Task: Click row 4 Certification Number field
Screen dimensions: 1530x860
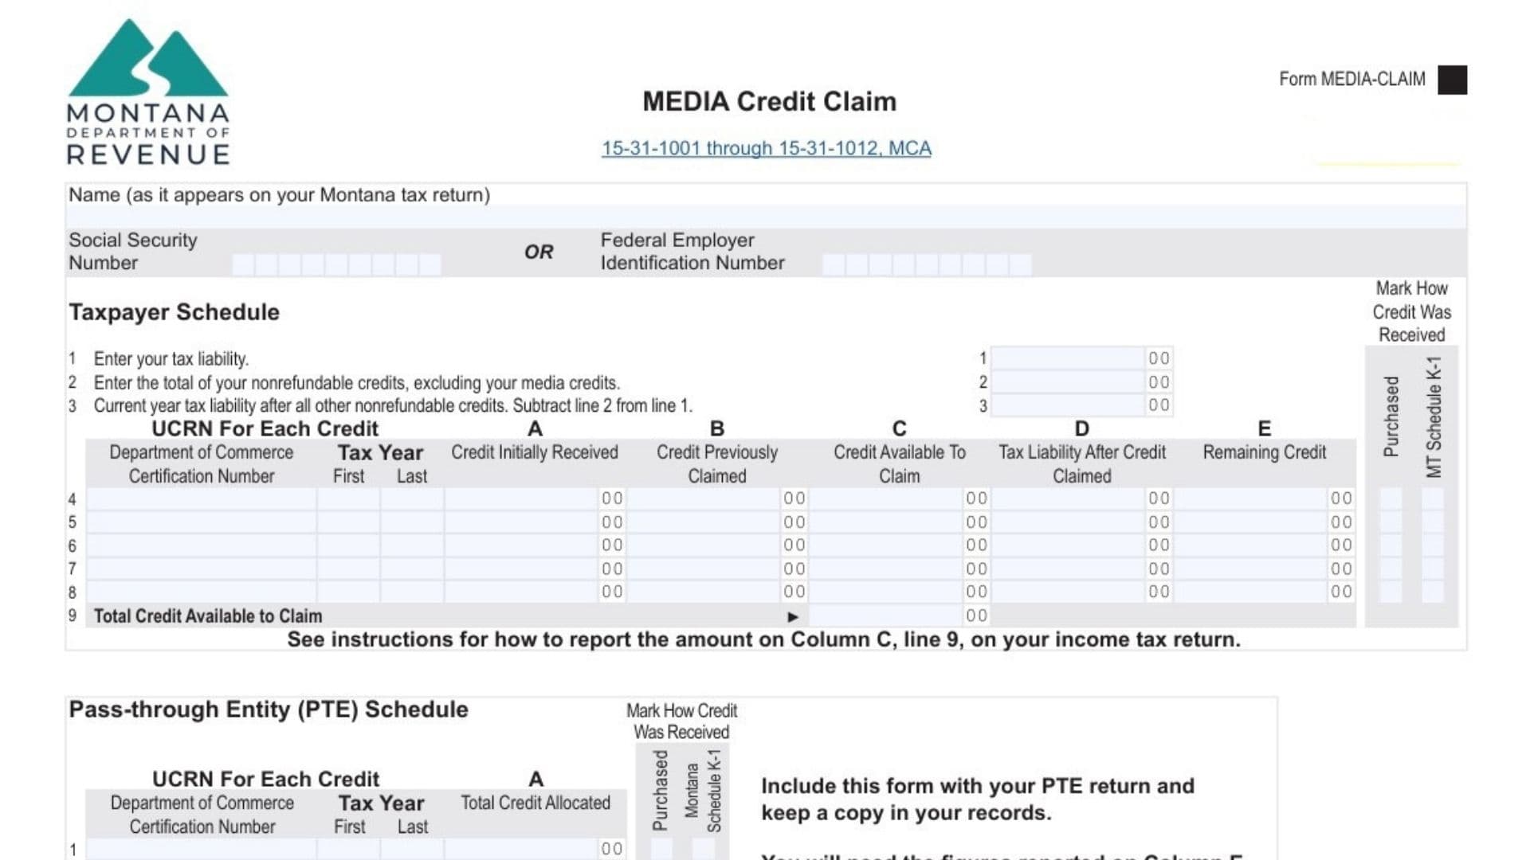Action: tap(203, 499)
